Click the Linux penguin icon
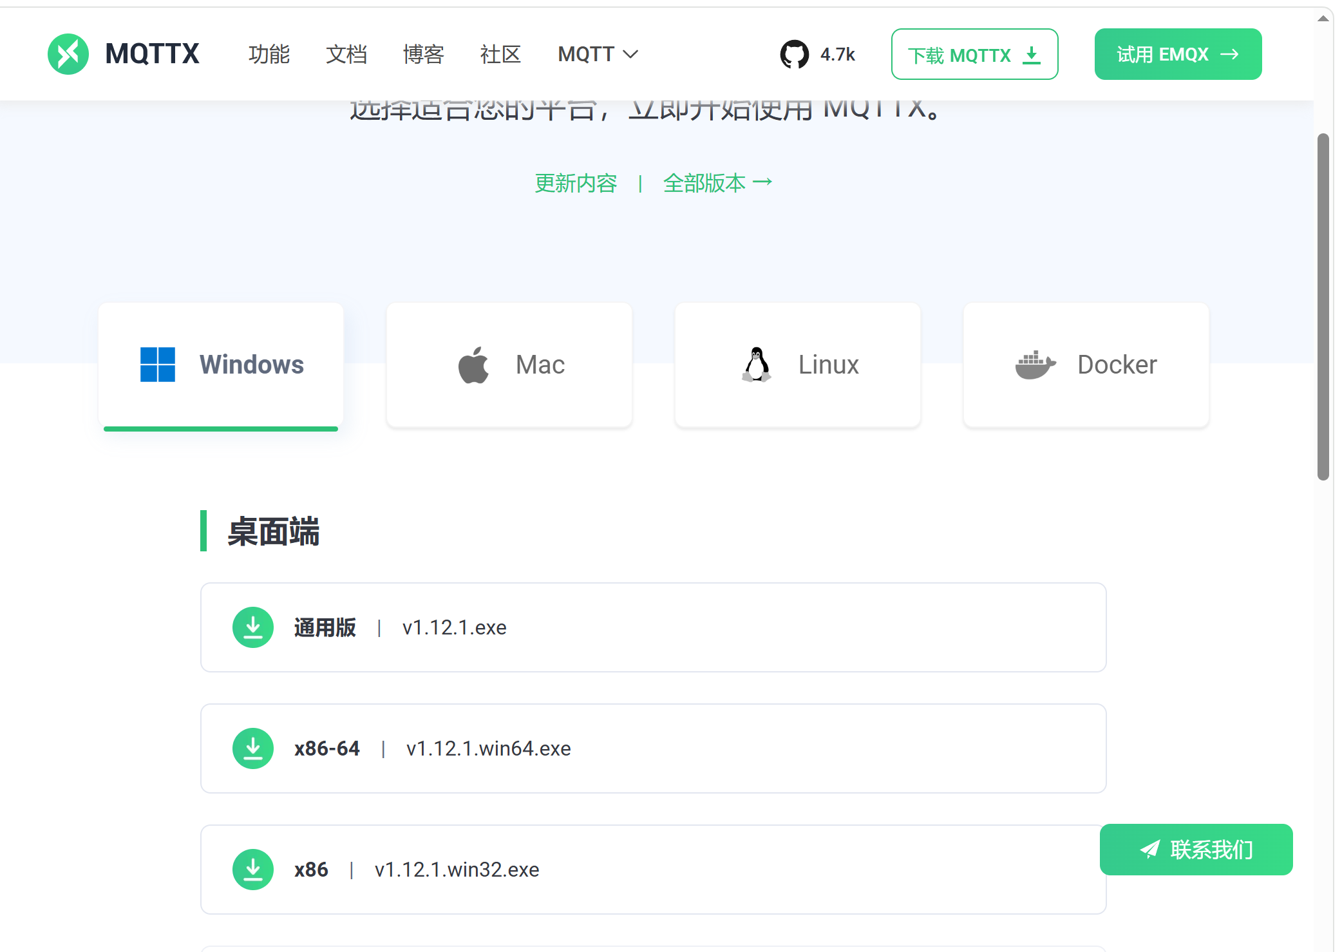This screenshot has width=1342, height=952. [x=757, y=365]
